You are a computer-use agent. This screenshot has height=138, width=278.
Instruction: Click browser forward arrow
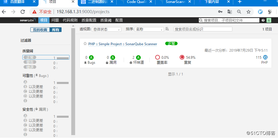[x=13, y=12]
